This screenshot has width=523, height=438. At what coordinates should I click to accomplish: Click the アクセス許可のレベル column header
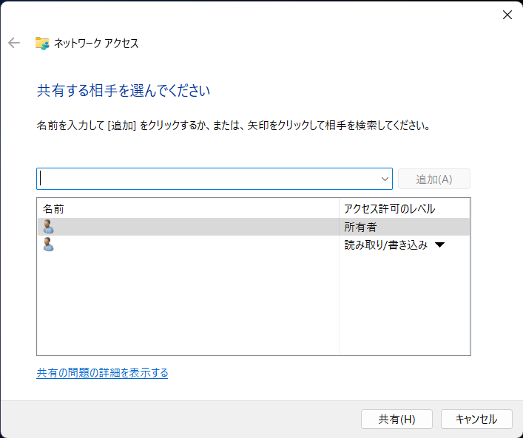pos(389,209)
